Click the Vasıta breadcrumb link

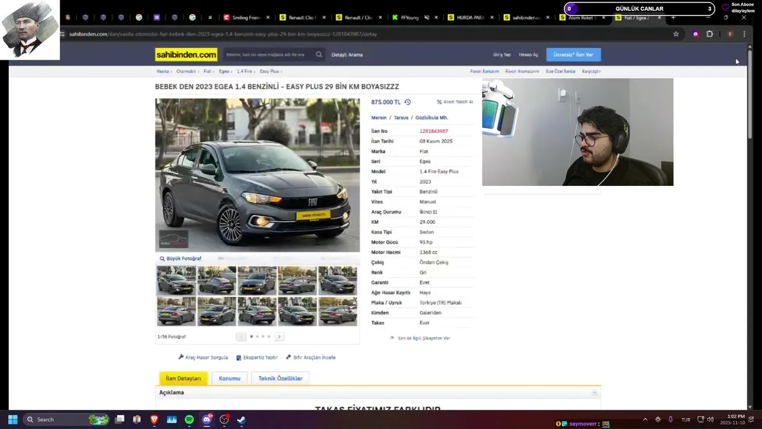[x=163, y=71]
